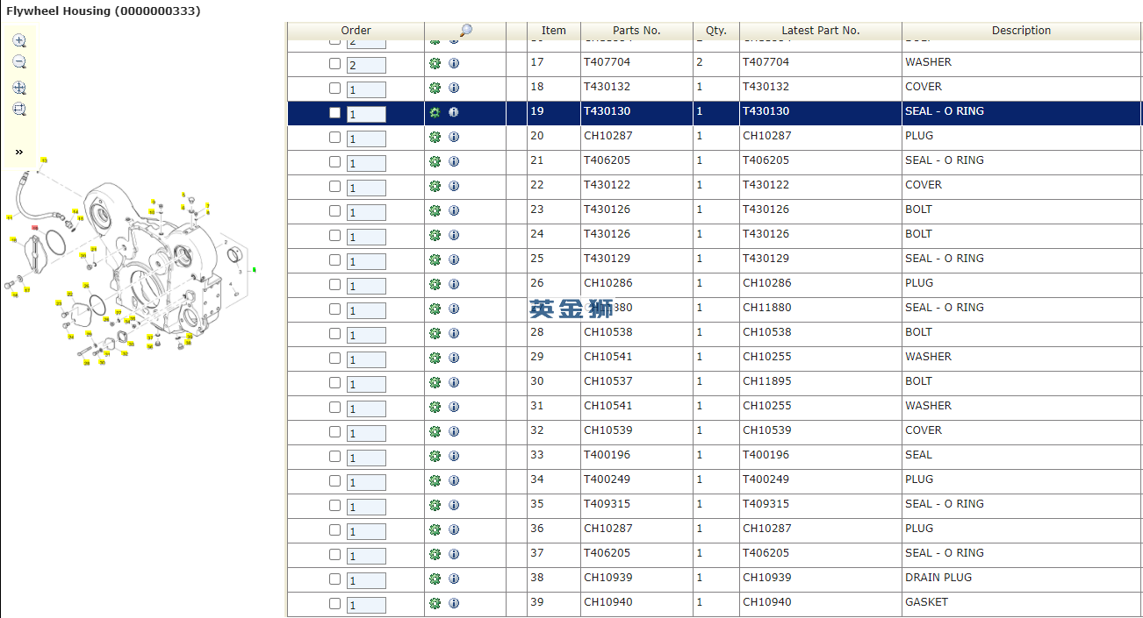Tick the checkbox for item 26 PLUG
The height and width of the screenshot is (618, 1143).
pyautogui.click(x=334, y=285)
